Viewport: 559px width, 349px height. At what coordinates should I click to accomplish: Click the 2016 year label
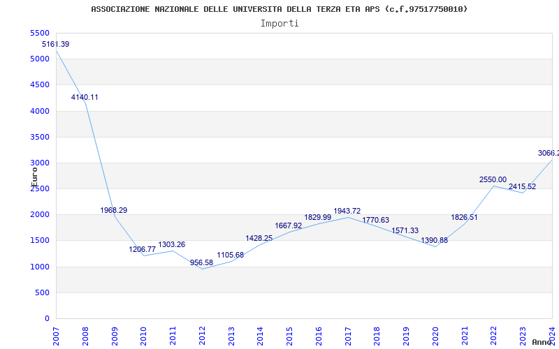(x=319, y=336)
